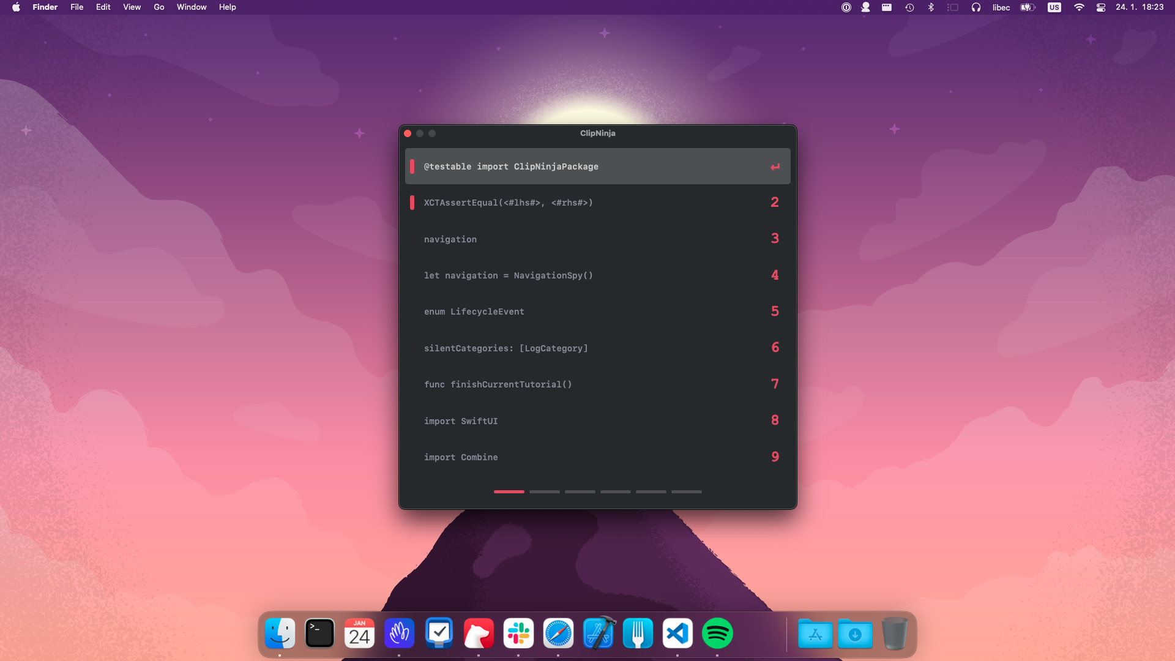Click the return arrow icon on first clip

pos(775,166)
